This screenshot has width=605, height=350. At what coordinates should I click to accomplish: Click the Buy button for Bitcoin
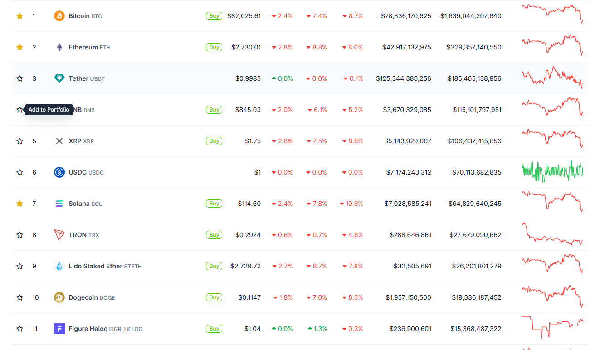click(214, 15)
